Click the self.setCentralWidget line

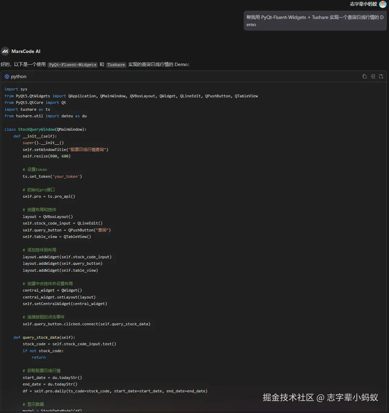pyautogui.click(x=65, y=304)
